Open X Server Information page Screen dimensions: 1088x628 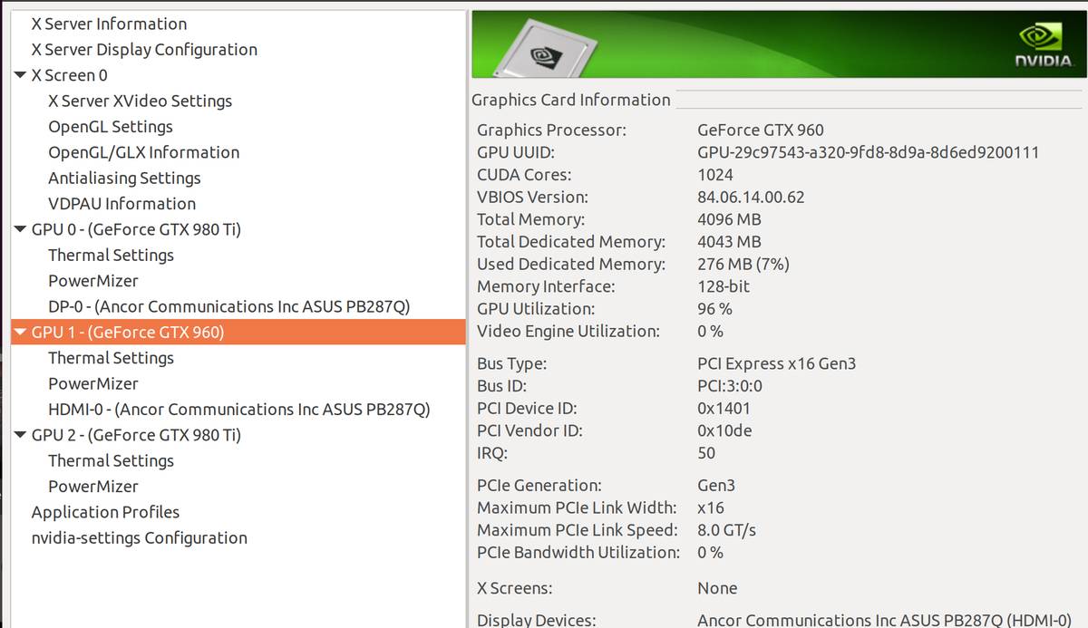point(109,24)
